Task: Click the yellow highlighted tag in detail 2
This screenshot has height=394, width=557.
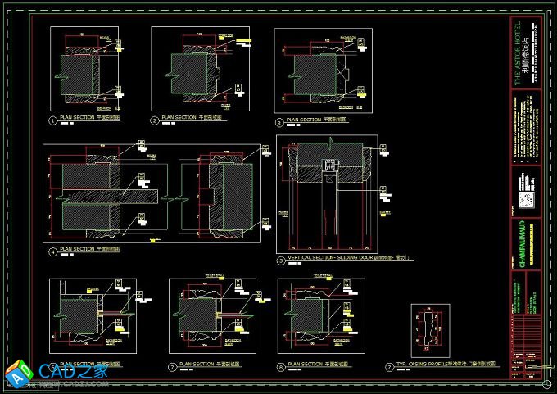Action: point(244,42)
